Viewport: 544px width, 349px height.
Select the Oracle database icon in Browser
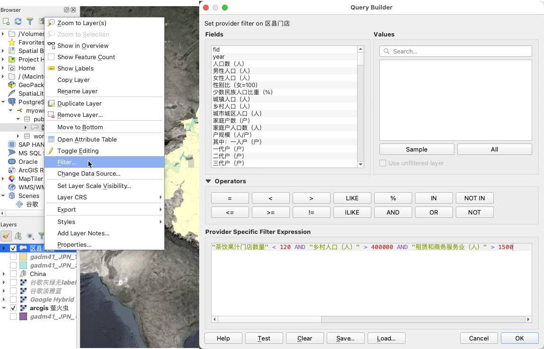click(x=12, y=161)
